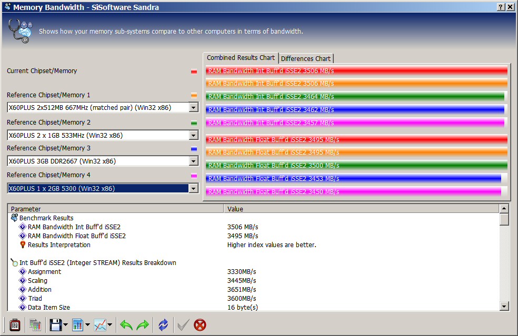518x336 pixels.
Task: Click the greyed-out computer icon in bottom toolbar
Action: click(35, 325)
